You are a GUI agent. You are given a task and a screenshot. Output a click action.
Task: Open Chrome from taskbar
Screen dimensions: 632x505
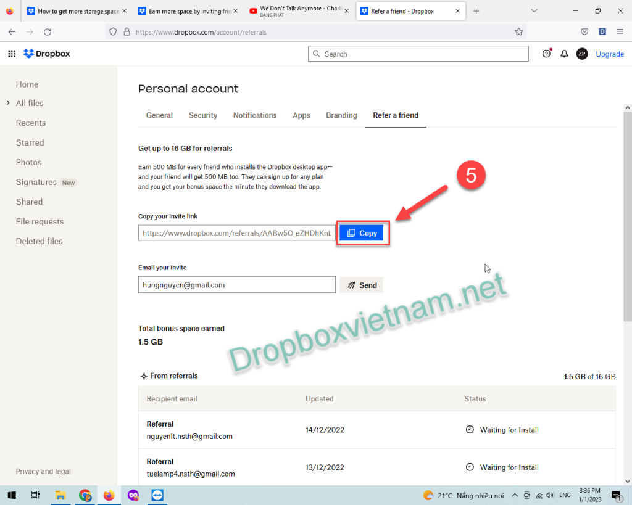point(85,495)
